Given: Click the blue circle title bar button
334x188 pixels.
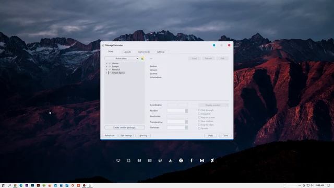Looking at the screenshot, I should pyautogui.click(x=214, y=45).
